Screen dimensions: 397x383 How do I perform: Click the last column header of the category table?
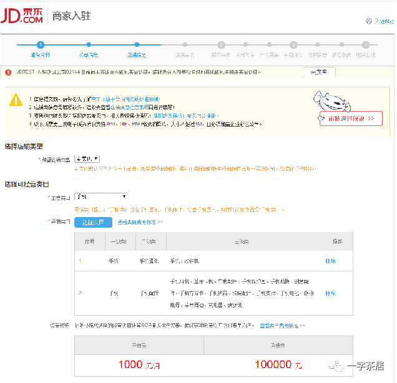pos(337,241)
